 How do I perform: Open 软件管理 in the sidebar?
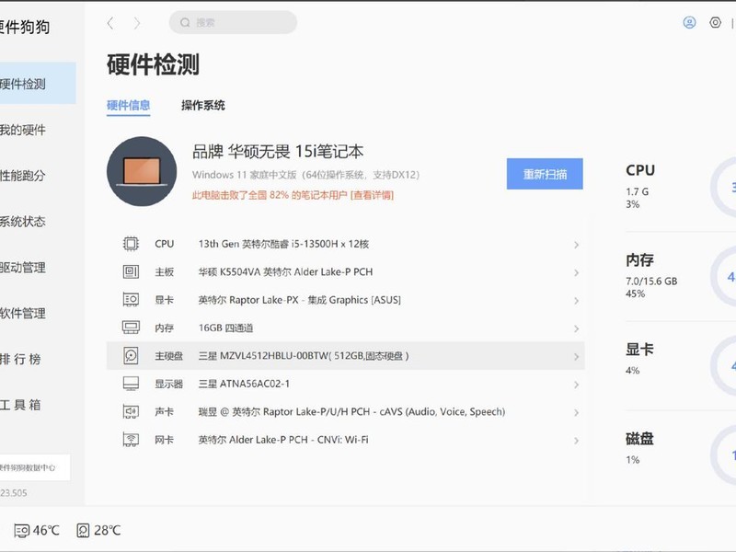pos(22,313)
